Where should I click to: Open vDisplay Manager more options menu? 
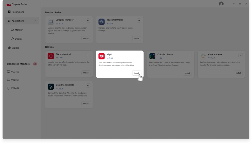(88, 20)
